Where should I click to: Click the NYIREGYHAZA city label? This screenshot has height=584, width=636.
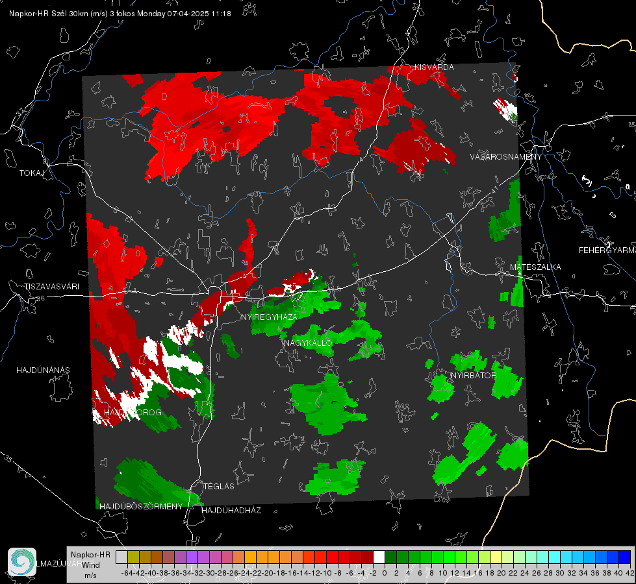click(x=269, y=317)
